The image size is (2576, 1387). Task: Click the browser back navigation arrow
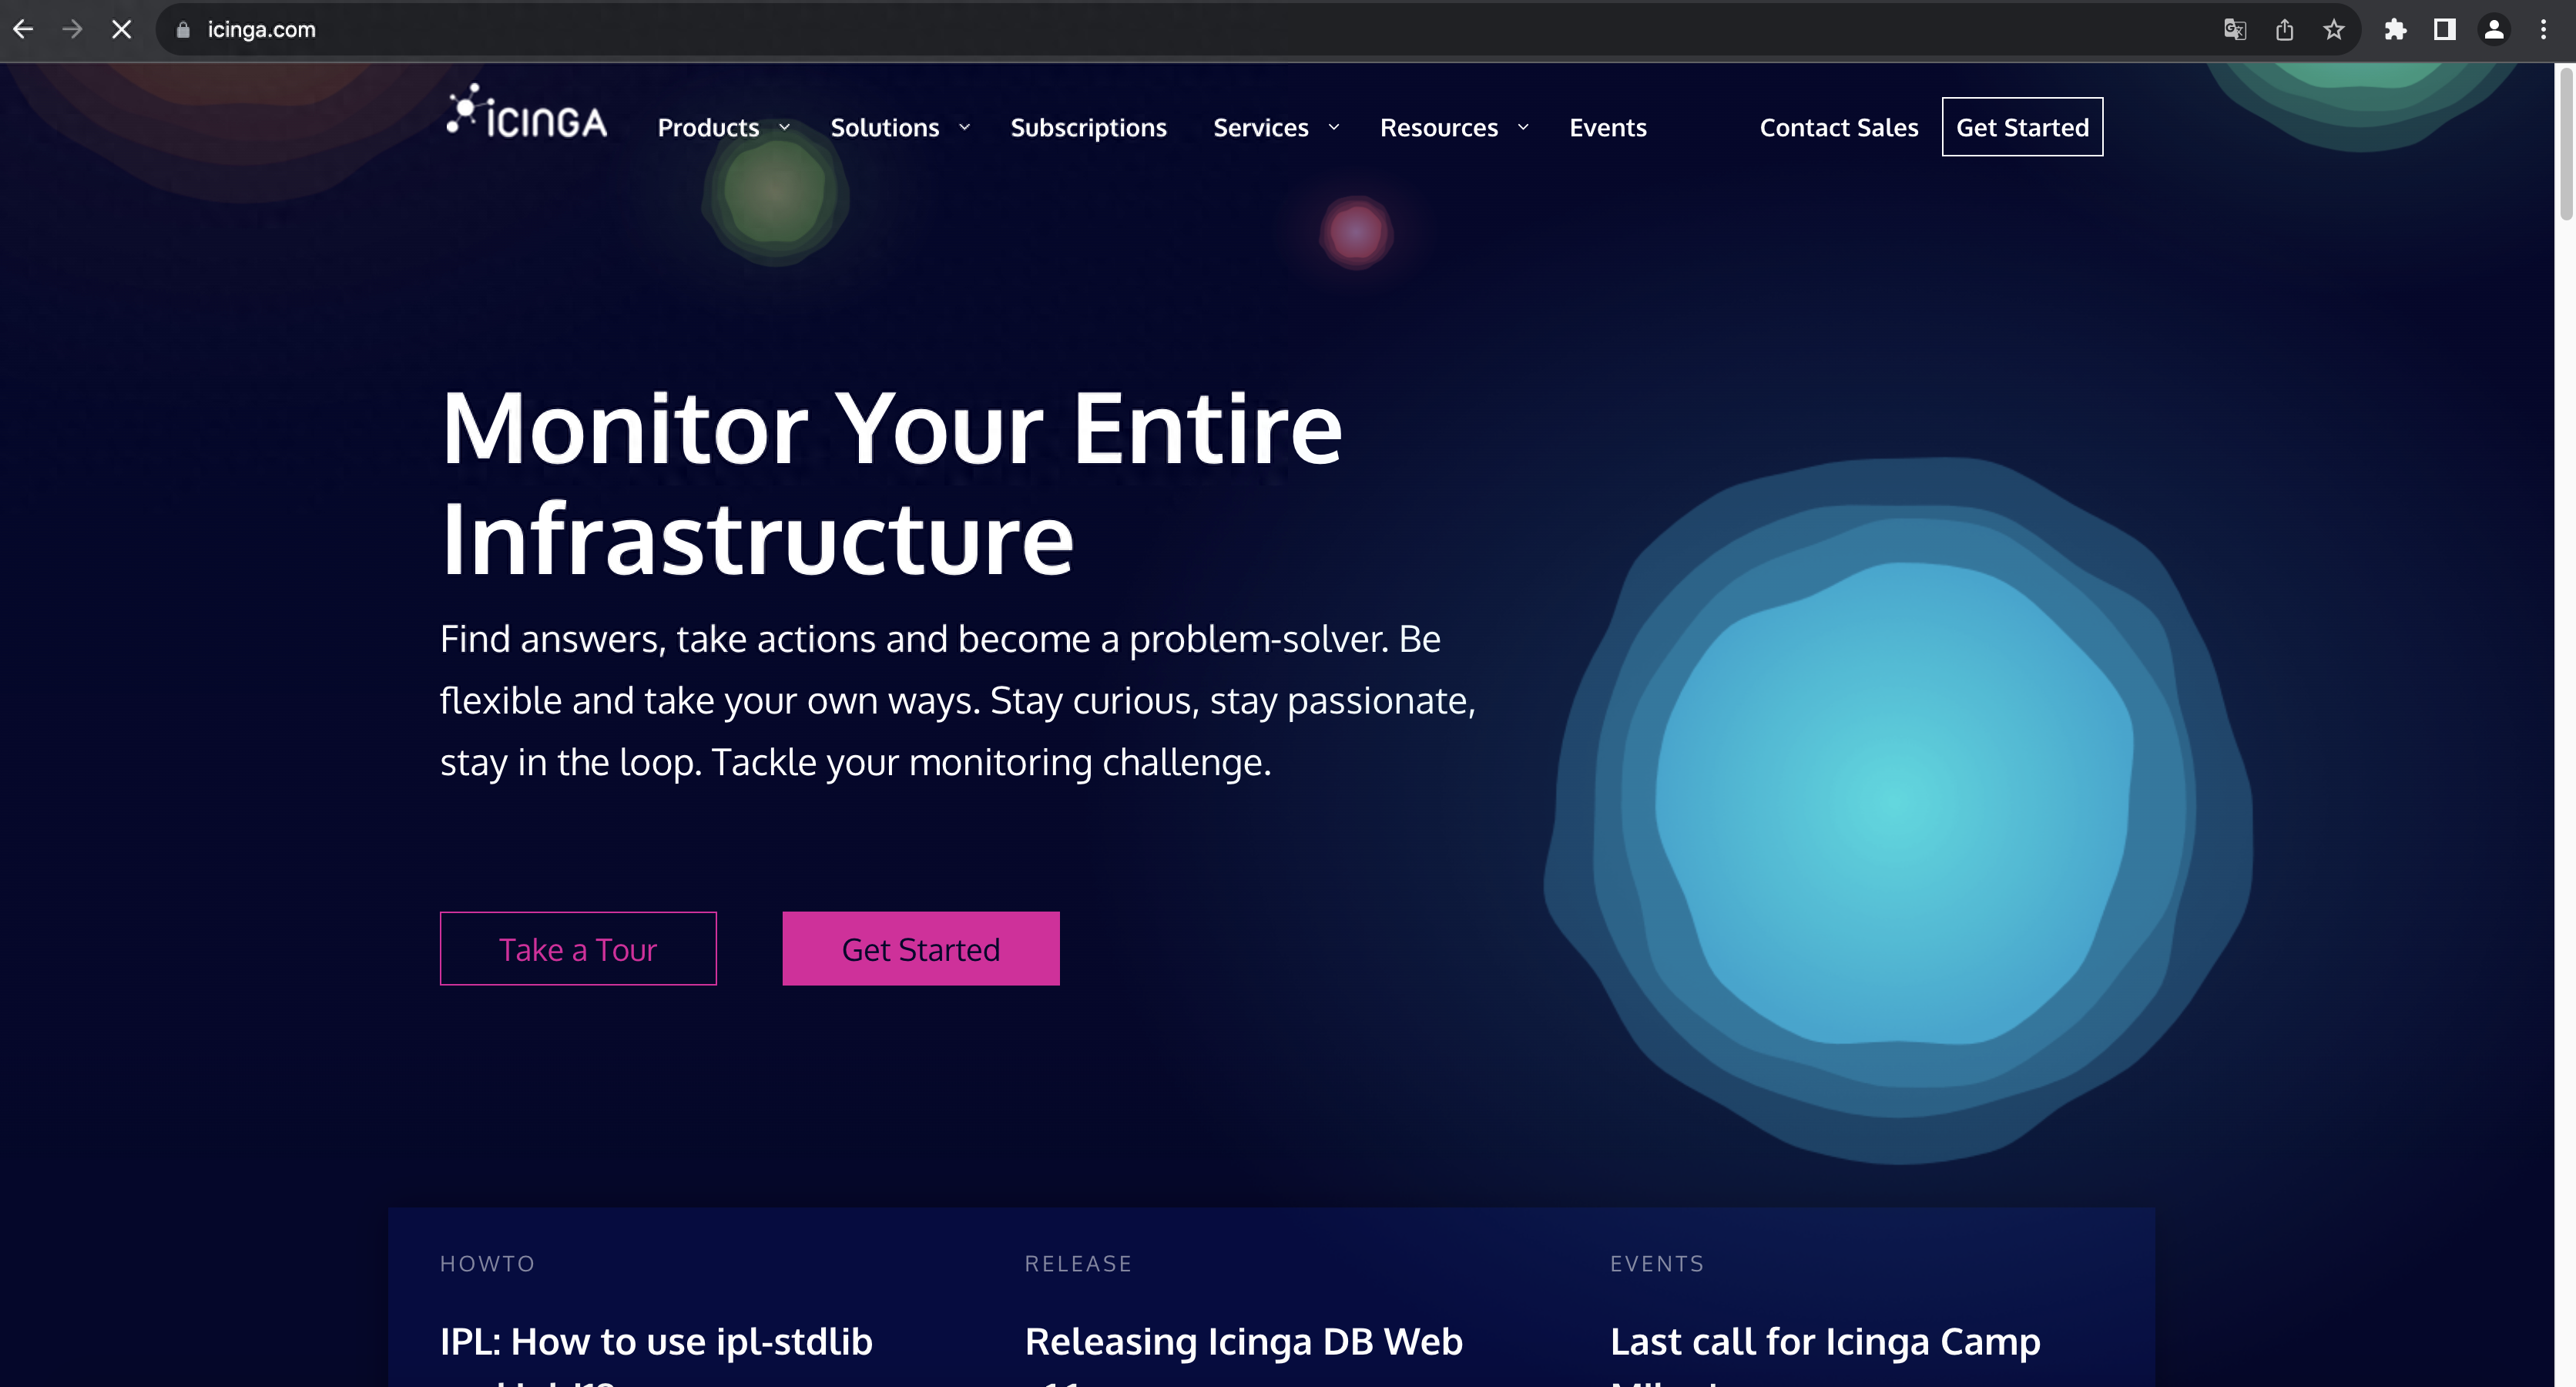click(x=24, y=29)
